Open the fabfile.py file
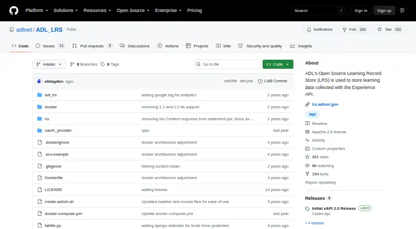416x229 pixels. point(53,225)
